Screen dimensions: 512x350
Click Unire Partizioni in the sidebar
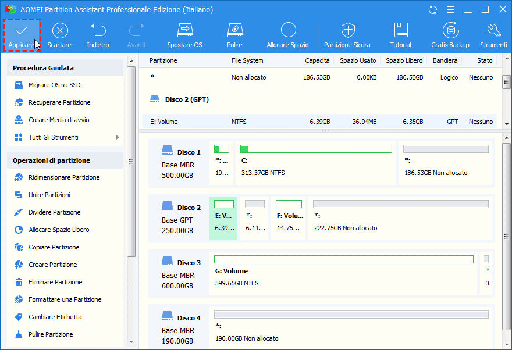pyautogui.click(x=49, y=195)
